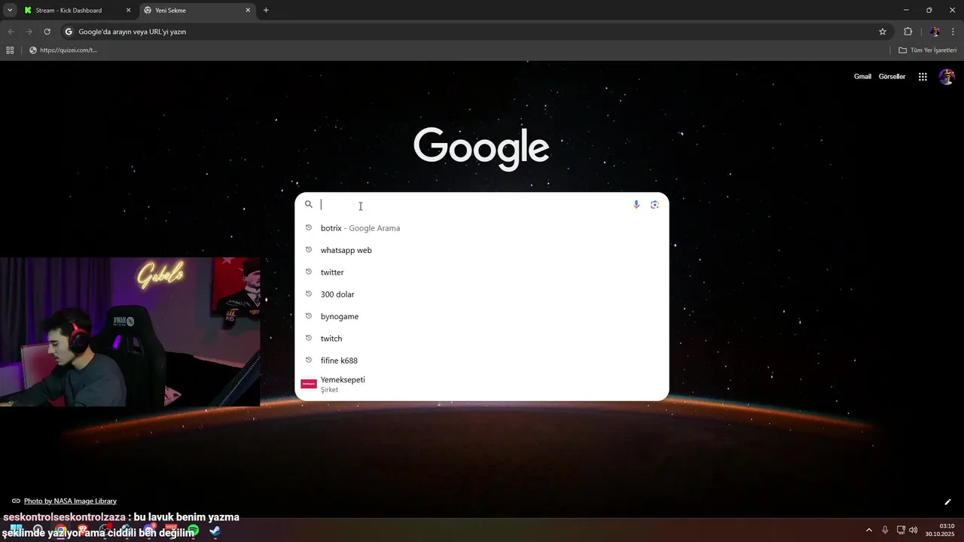Open the Chrome extensions puzzle icon
This screenshot has width=964, height=542.
coord(908,32)
